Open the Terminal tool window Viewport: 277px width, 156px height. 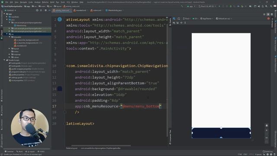click(9, 152)
